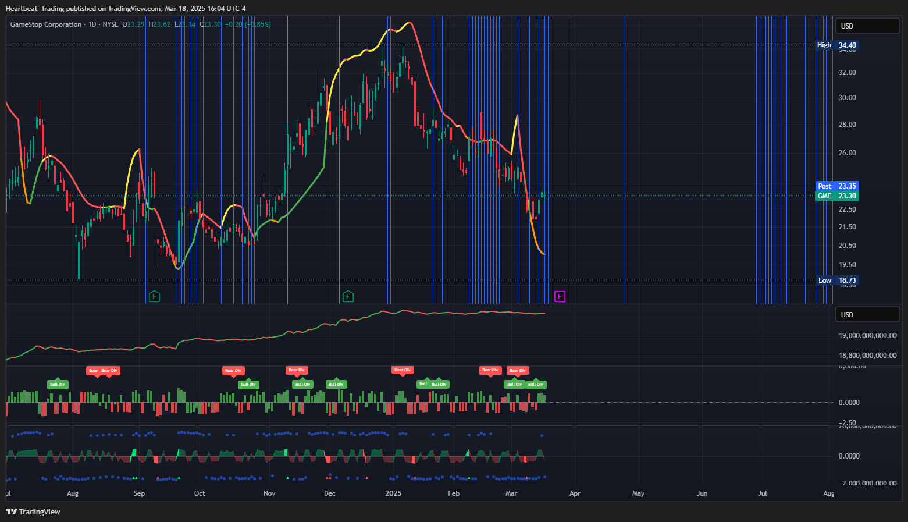The image size is (908, 522).
Task: Click the GME 23.30 price label
Action: [x=838, y=196]
